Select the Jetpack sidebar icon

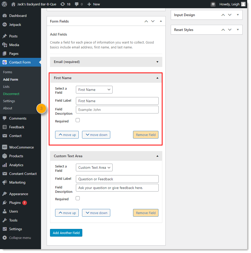coord(6,24)
